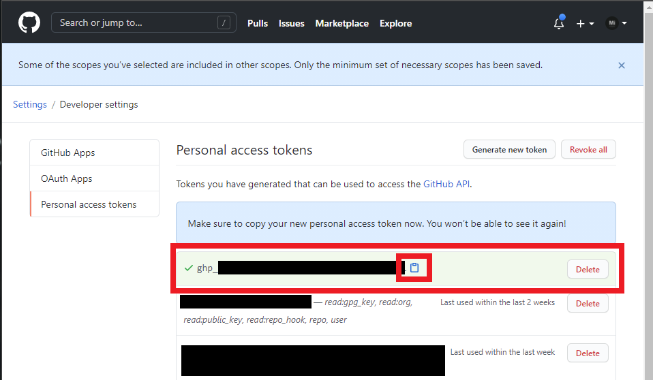
Task: Navigate to Explore
Action: click(395, 23)
